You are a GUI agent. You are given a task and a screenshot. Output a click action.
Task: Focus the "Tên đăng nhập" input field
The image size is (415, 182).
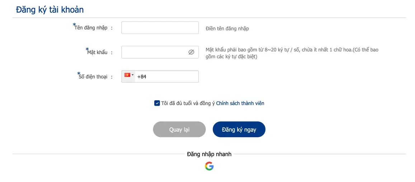click(x=160, y=27)
